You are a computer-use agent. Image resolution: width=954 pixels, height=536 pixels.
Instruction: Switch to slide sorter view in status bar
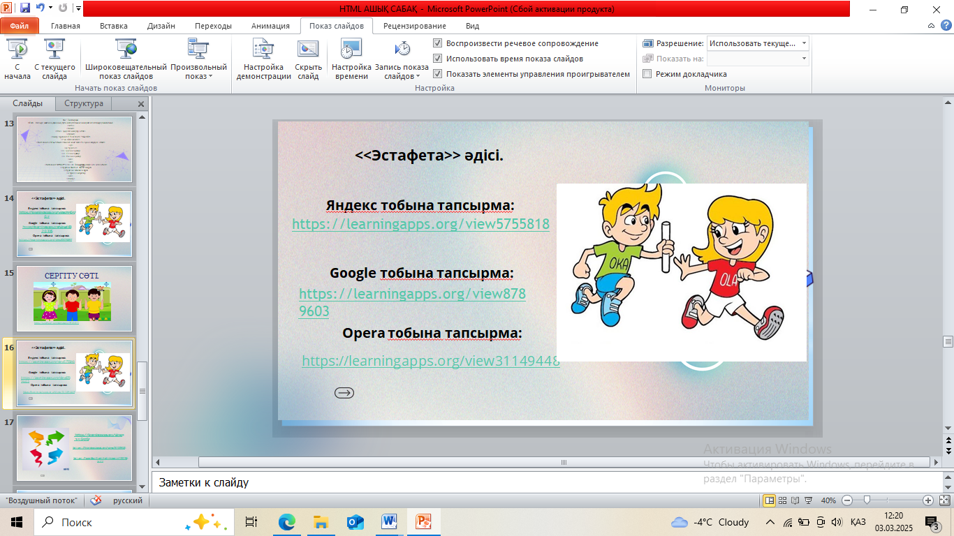[782, 500]
